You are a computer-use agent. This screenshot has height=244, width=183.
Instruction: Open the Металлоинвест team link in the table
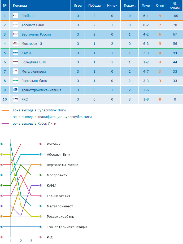click(34, 72)
